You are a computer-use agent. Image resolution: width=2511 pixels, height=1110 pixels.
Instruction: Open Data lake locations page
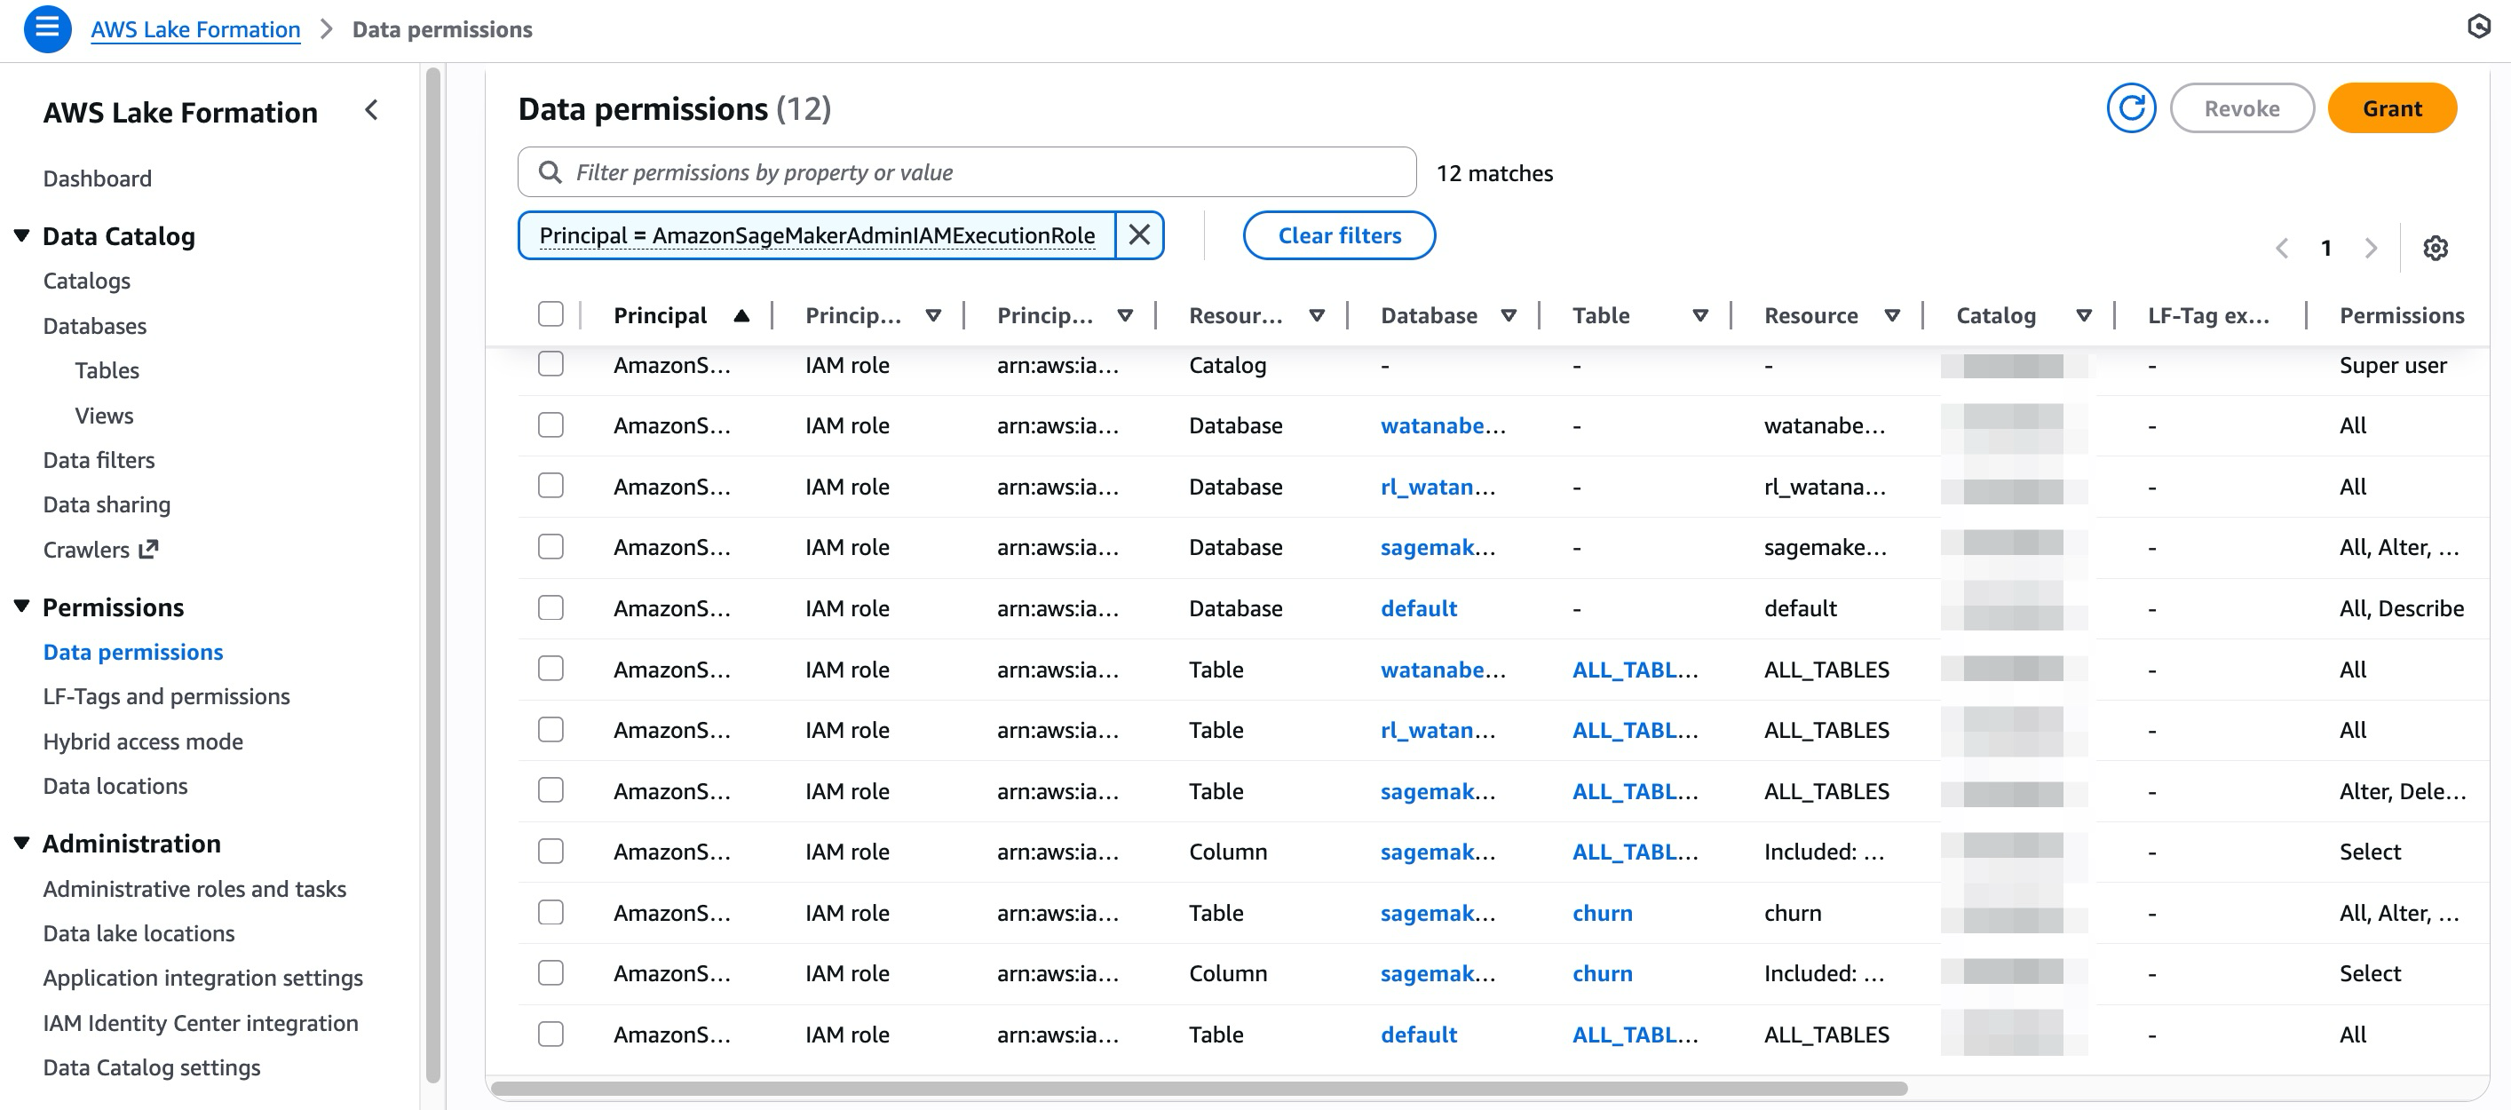pyautogui.click(x=139, y=932)
